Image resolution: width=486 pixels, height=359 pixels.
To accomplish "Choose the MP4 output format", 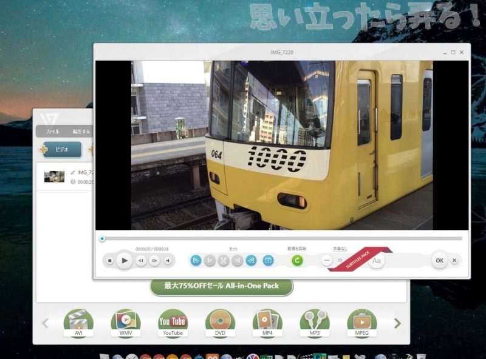I will [267, 323].
